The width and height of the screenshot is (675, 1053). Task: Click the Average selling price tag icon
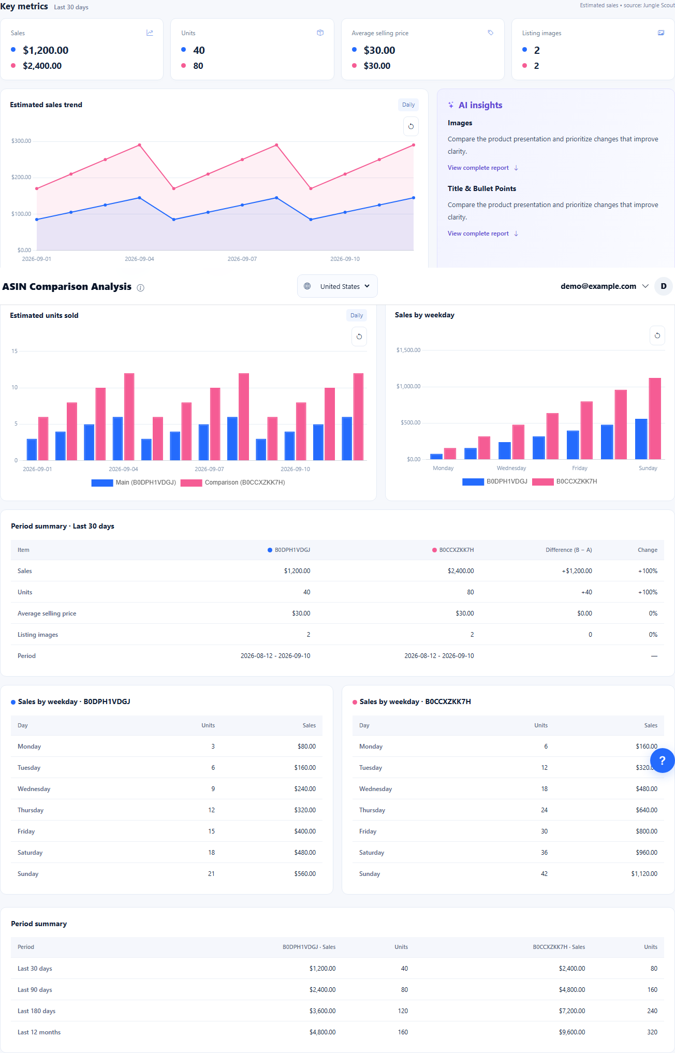(x=490, y=33)
